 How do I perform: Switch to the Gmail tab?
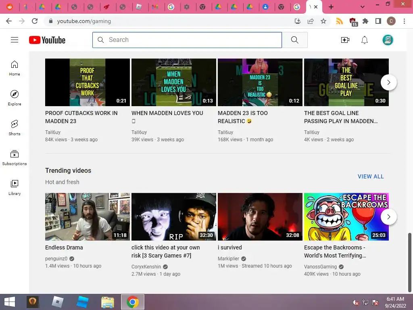pyautogui.click(x=155, y=7)
